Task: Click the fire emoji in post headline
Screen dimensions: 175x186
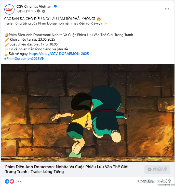Action: [99, 19]
